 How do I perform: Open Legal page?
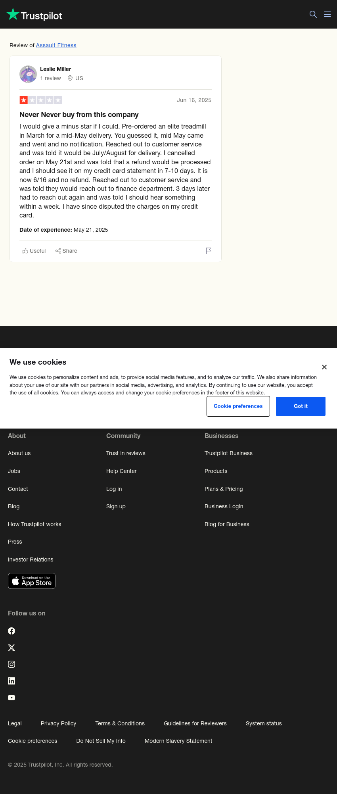(x=15, y=723)
